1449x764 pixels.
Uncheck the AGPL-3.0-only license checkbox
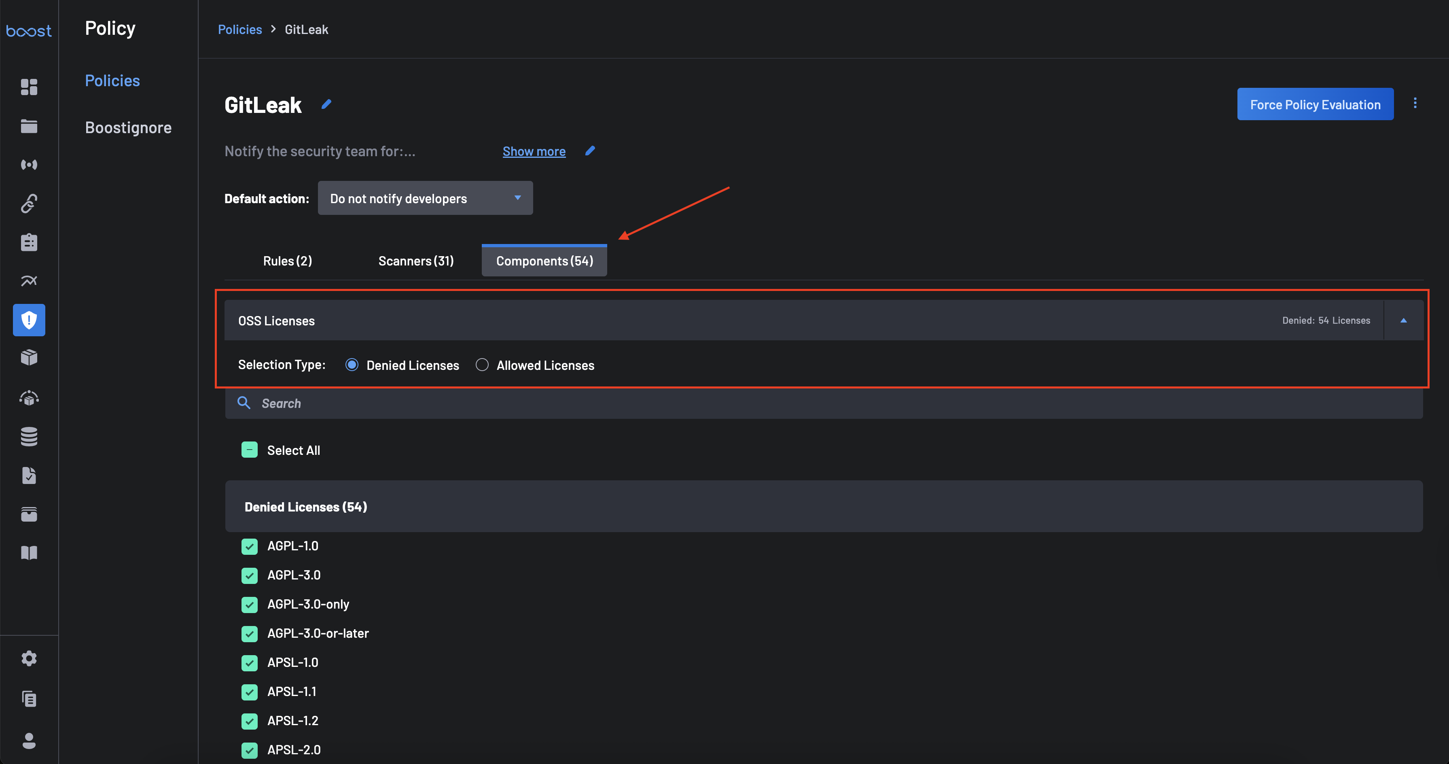tap(249, 604)
